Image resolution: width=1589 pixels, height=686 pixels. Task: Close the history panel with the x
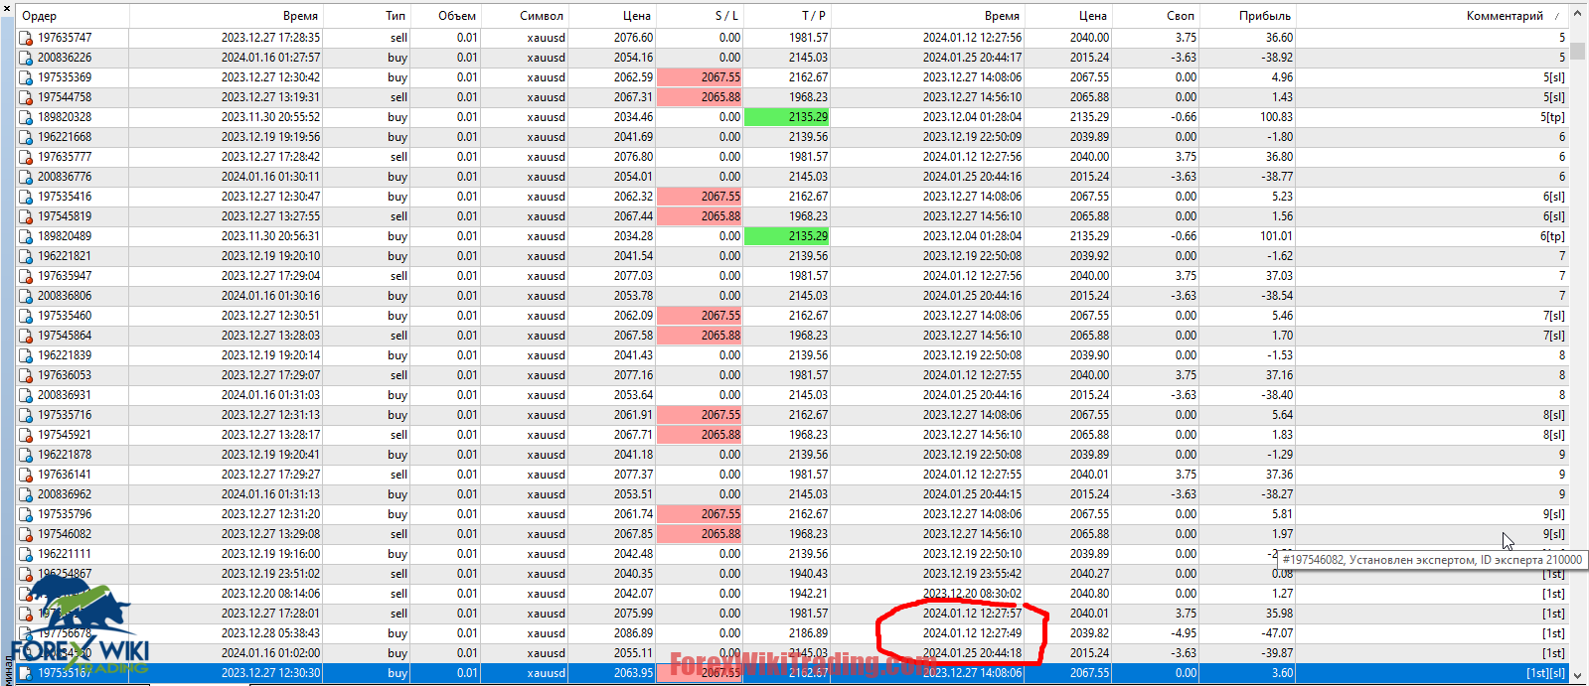(6, 8)
